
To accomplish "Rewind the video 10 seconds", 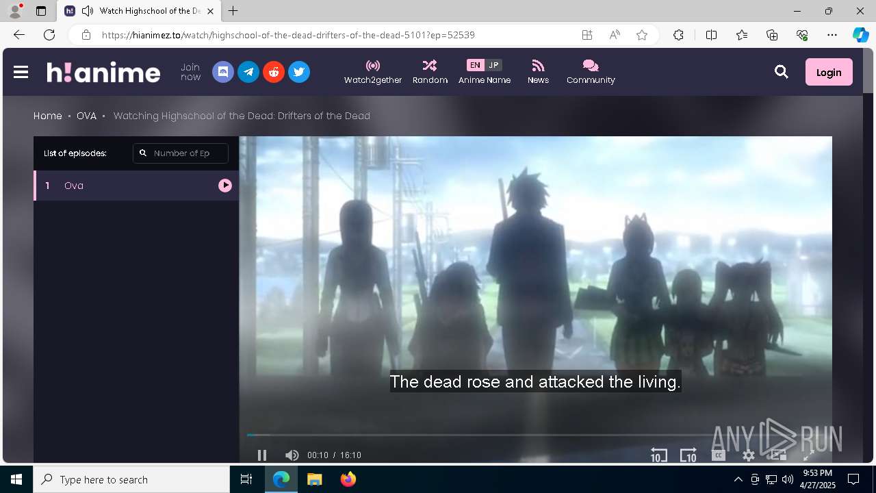I will [658, 455].
